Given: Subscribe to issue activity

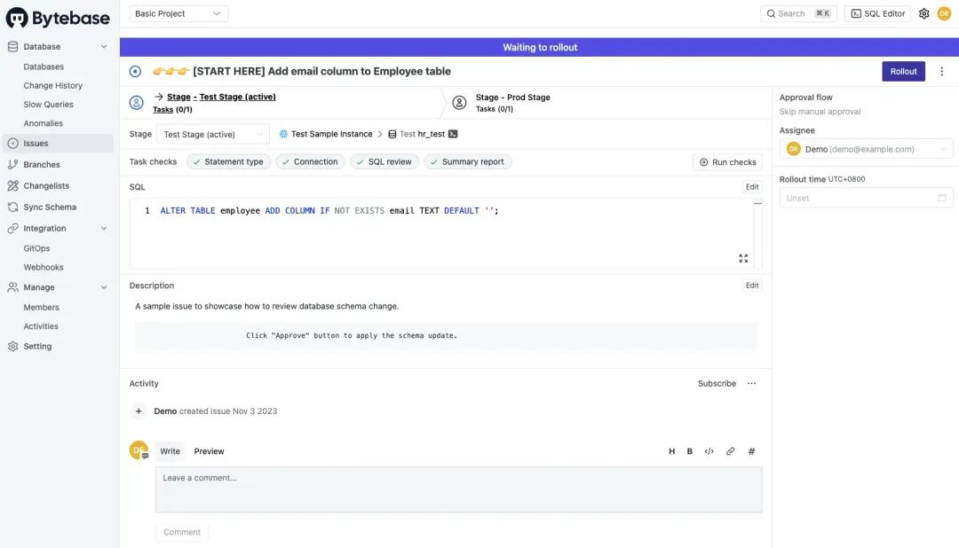Looking at the screenshot, I should [717, 384].
